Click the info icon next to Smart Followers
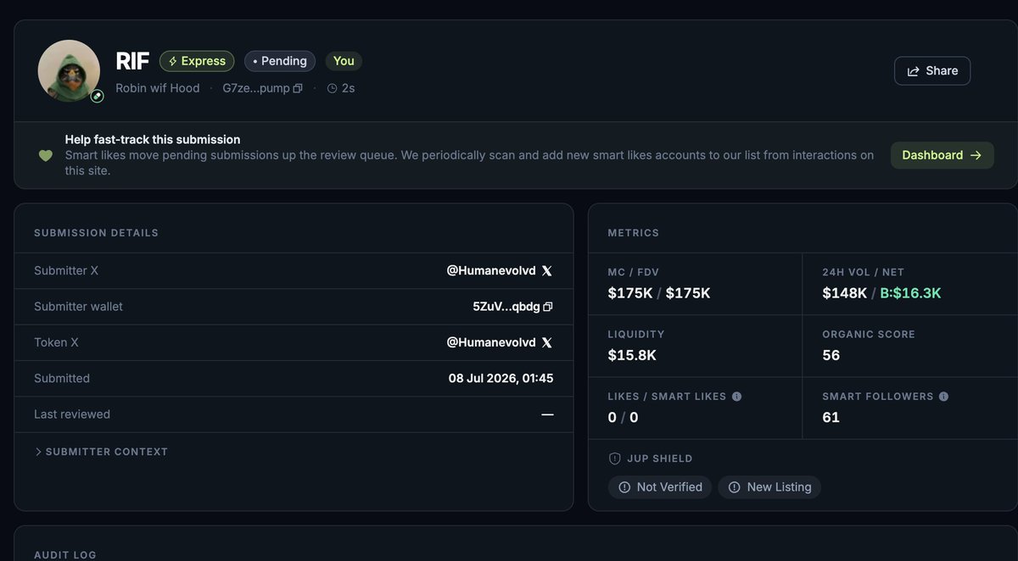The image size is (1018, 561). (x=943, y=397)
